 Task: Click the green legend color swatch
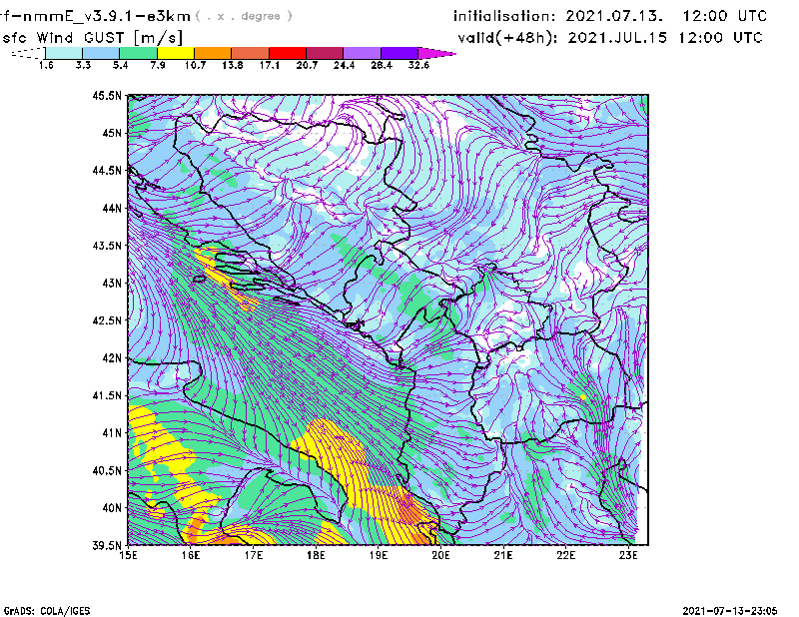click(x=138, y=53)
